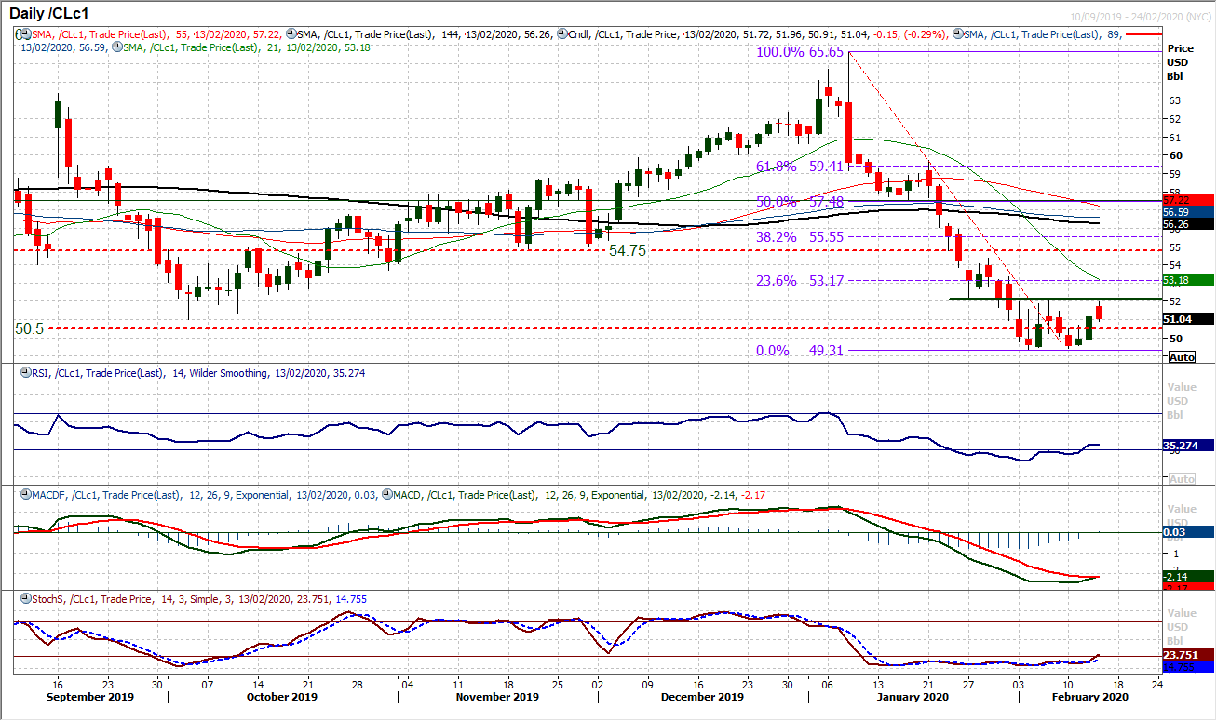This screenshot has height=721, width=1217.
Task: Click the 60 tick on the price axis
Action: 1175,155
